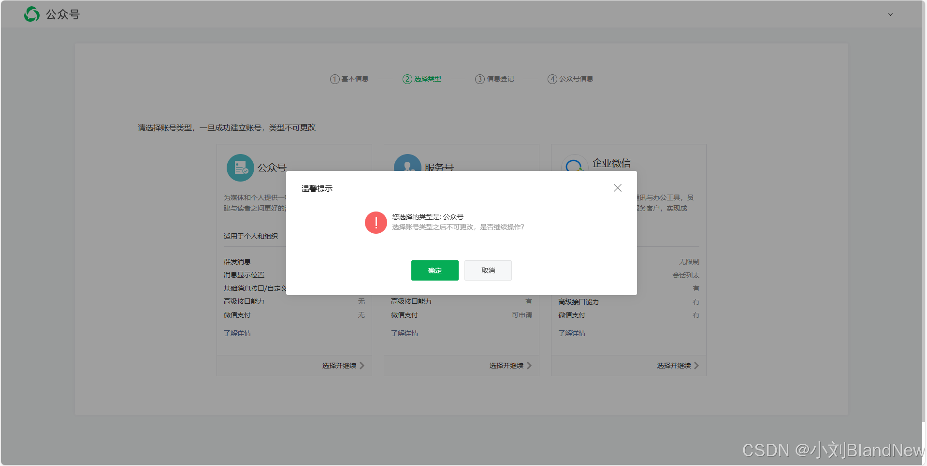Close the 温馨提示 dialog with X
Viewport: 927px width, 466px height.
pos(617,188)
